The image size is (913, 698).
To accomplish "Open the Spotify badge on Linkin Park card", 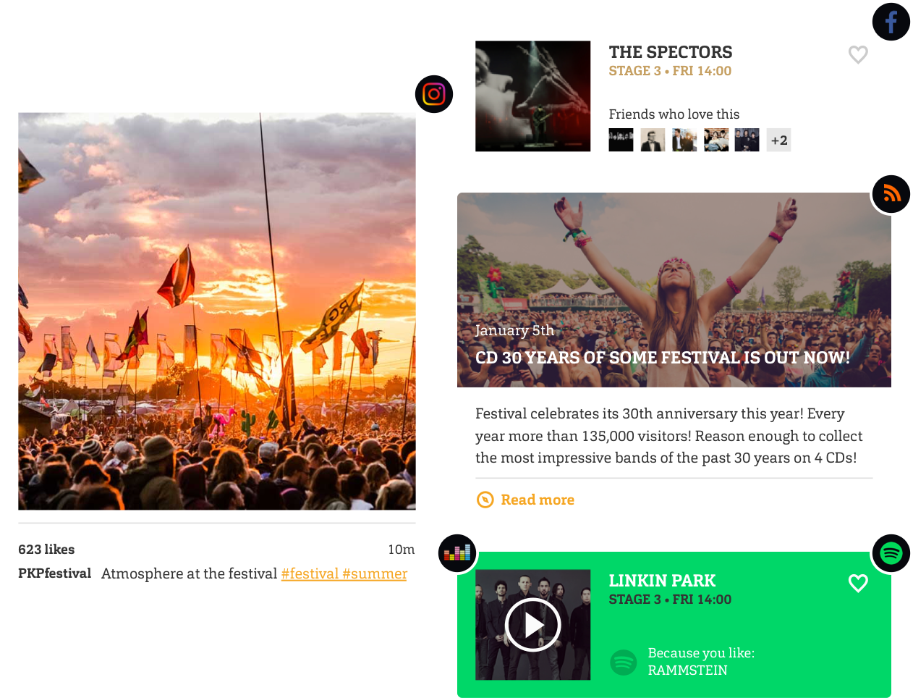I will pyautogui.click(x=891, y=553).
